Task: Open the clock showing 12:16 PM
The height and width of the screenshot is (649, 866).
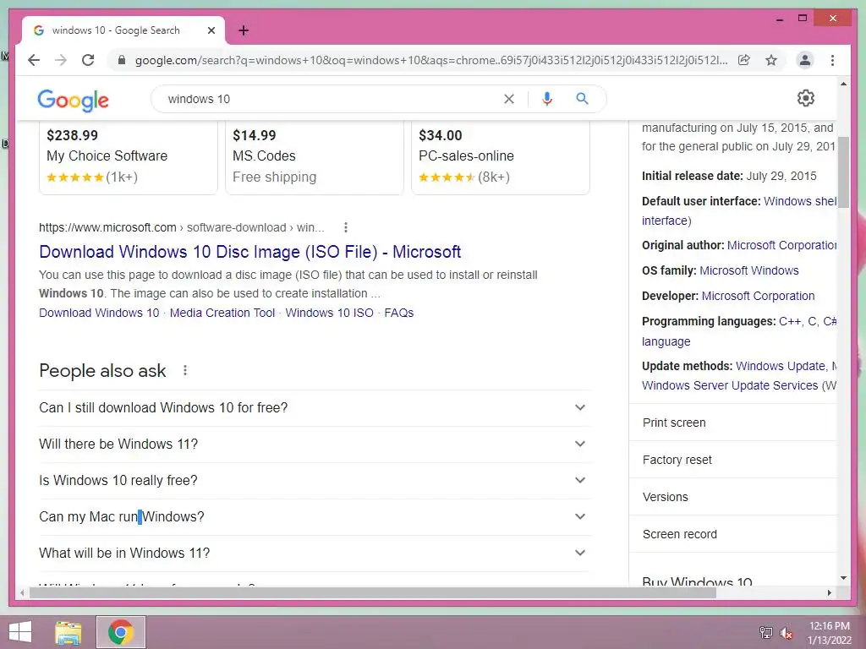Action: tap(829, 633)
